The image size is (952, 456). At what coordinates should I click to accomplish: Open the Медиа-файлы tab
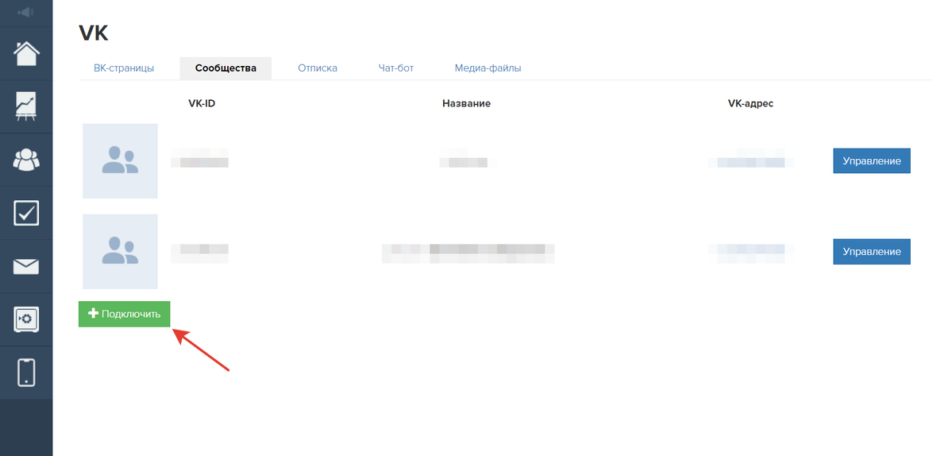tap(488, 68)
